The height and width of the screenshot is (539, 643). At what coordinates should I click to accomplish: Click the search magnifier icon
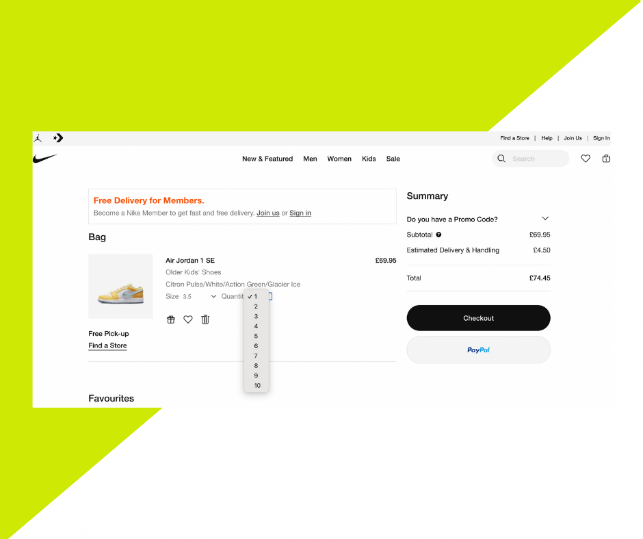click(x=501, y=158)
